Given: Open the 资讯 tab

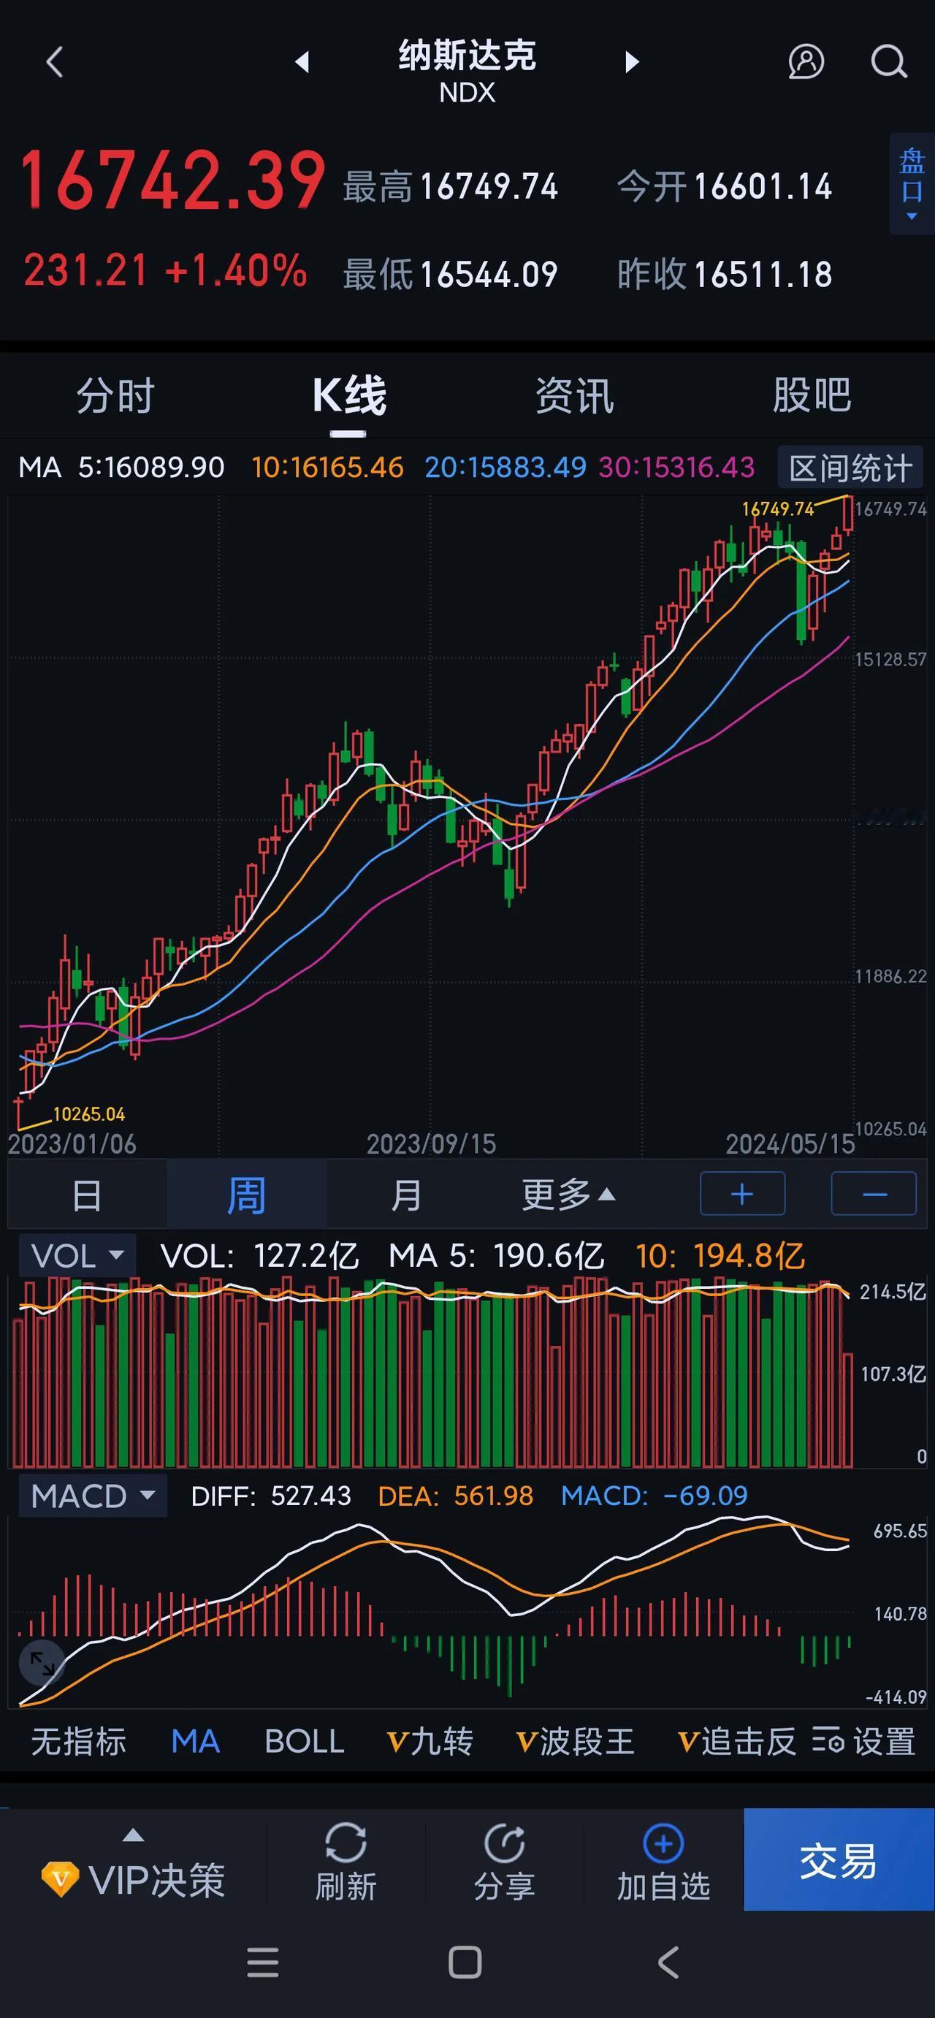Looking at the screenshot, I should pos(575,395).
